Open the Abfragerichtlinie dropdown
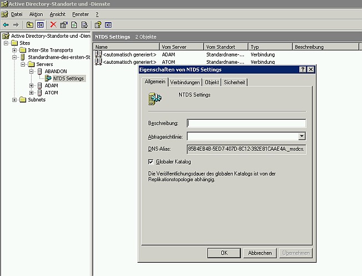Screen dimensions: 362x276 pos(302,136)
